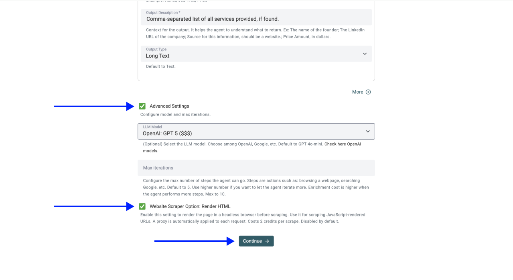Expand the LLM Model selector
This screenshot has height=280, width=513.
(x=256, y=131)
